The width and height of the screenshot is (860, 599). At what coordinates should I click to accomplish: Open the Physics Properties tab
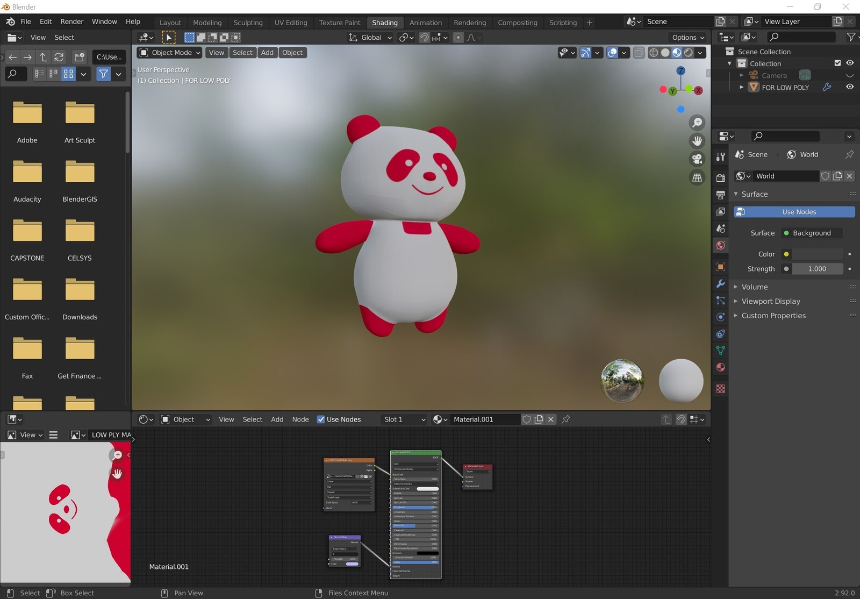click(x=720, y=317)
